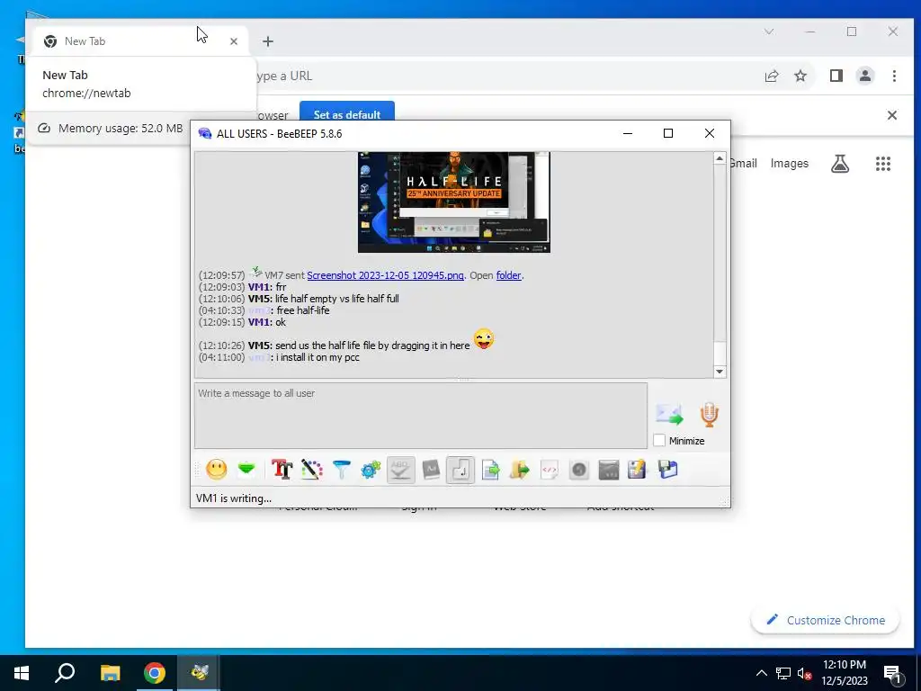Click the message 'i install it on my pcc'
The image size is (921, 691).
pos(317,357)
